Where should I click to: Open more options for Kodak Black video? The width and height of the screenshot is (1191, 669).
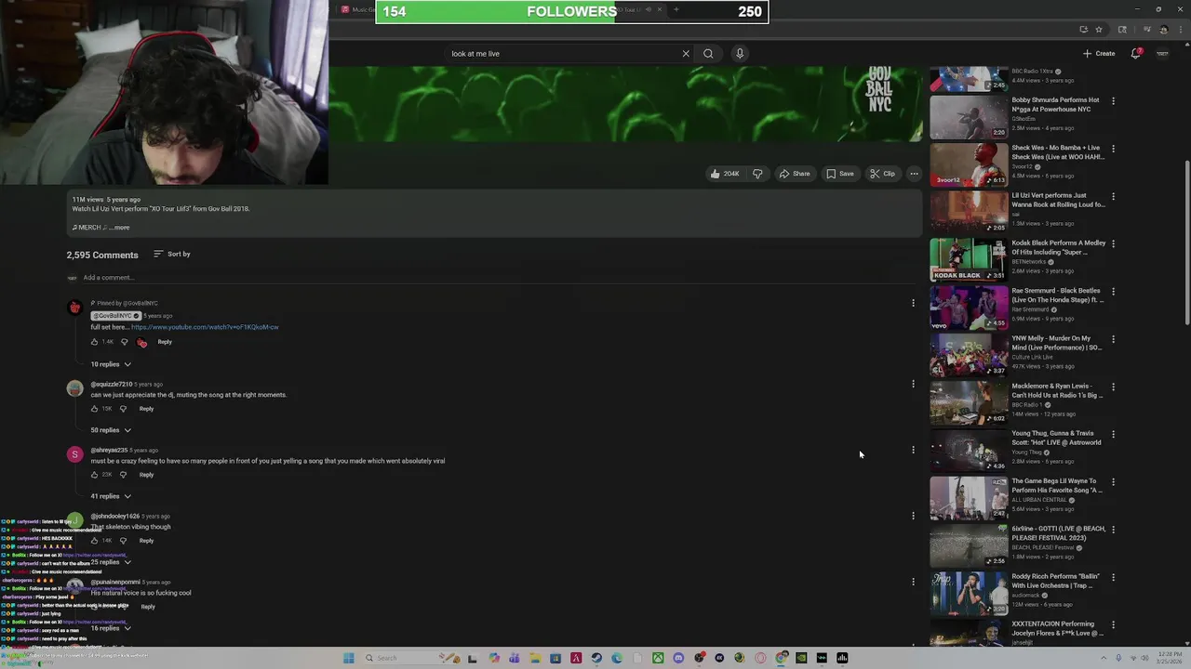(x=1113, y=243)
